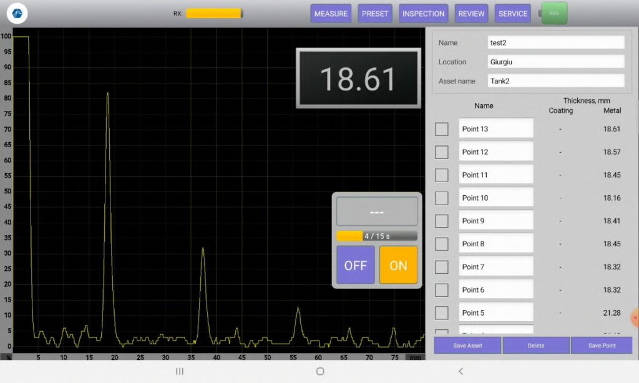Edit the Asset name field Tank2
This screenshot has width=639, height=383.
point(556,80)
